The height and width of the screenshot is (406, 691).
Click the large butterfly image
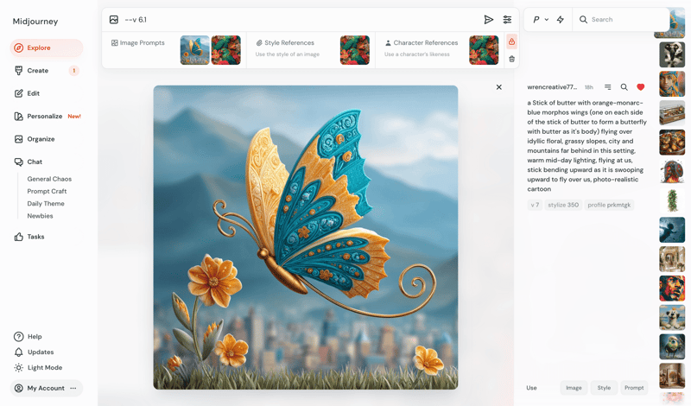coord(306,238)
